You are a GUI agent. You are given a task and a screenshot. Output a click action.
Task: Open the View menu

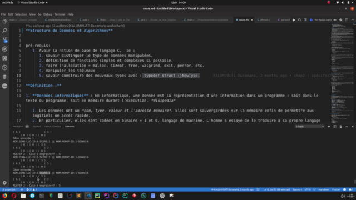pos(32,14)
